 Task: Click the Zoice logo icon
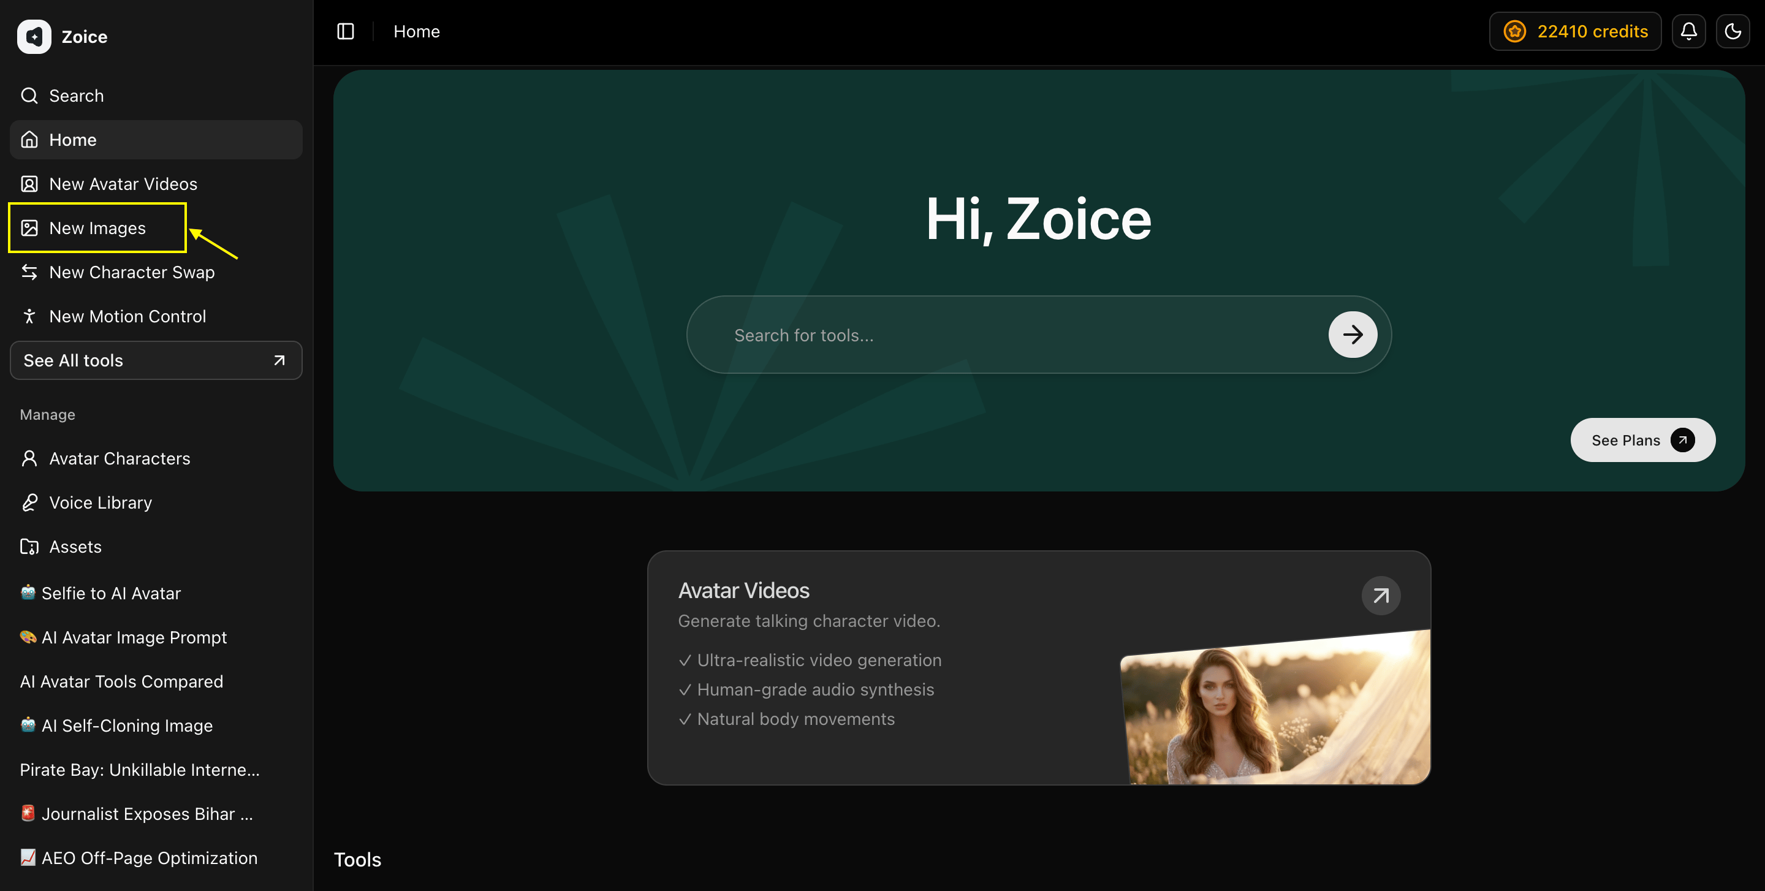tap(34, 36)
